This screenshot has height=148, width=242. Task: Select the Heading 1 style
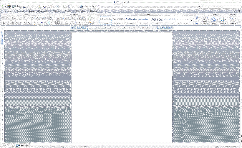[131, 21]
